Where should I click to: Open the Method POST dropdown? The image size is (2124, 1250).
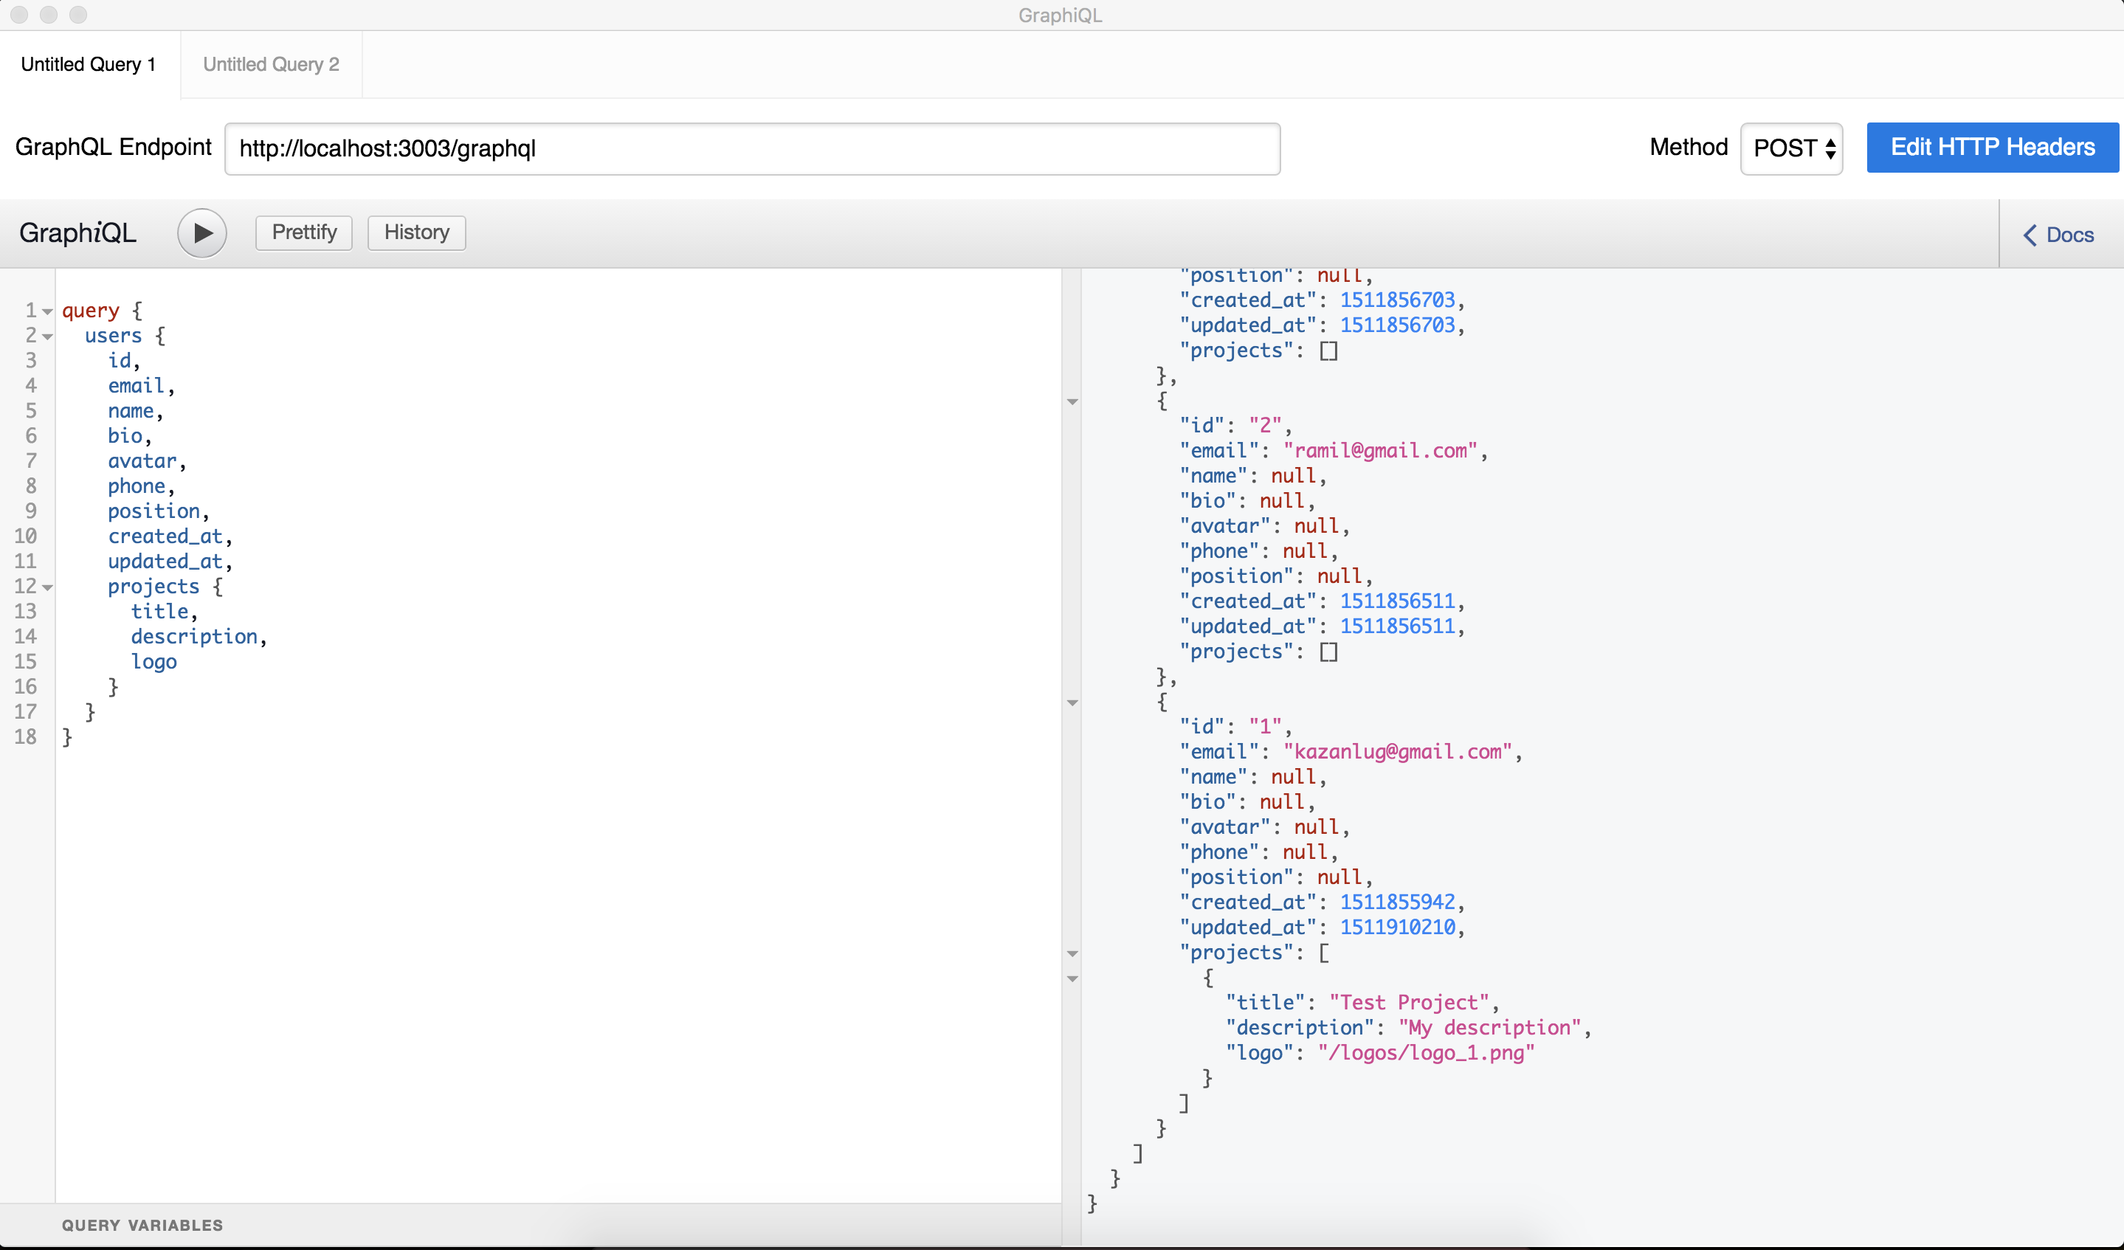click(1791, 148)
